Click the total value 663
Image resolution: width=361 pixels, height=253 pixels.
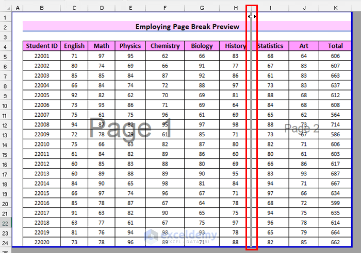pyautogui.click(x=335, y=76)
